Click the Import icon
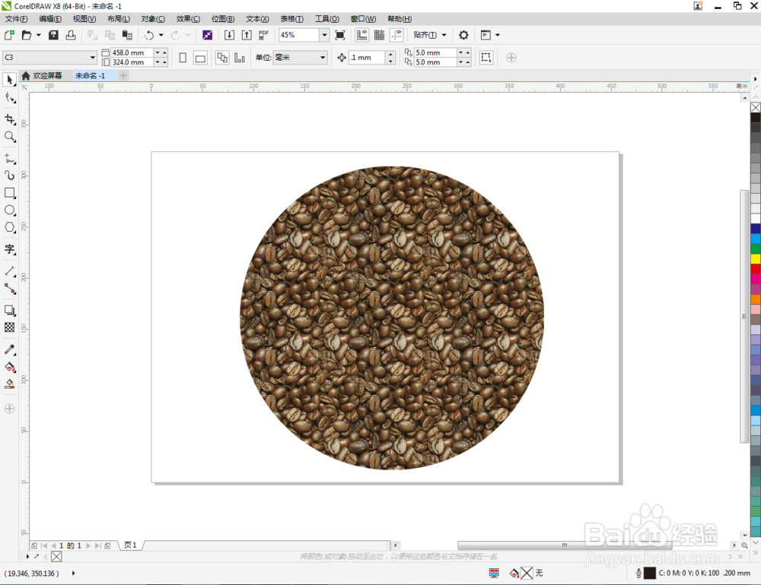Screen dimensions: 761x585 tap(229, 35)
